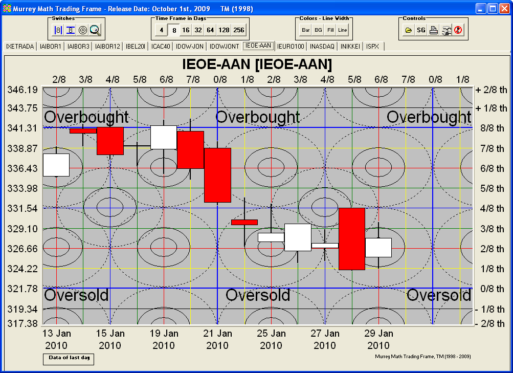
Task: Set the Line width option
Action: [x=342, y=30]
